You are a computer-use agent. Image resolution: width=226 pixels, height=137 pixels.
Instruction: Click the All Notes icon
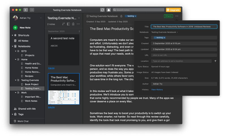15,41
